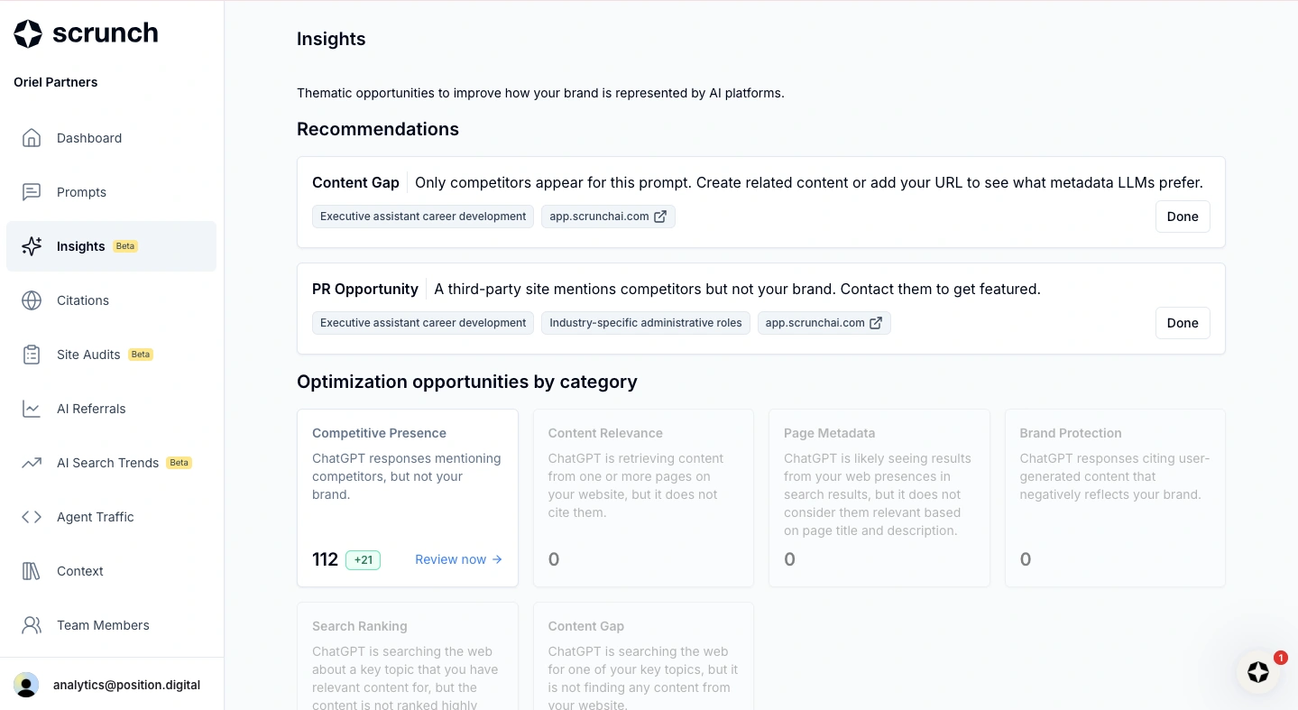
Task: Open Prompts via its chat icon
Action: [x=32, y=192]
